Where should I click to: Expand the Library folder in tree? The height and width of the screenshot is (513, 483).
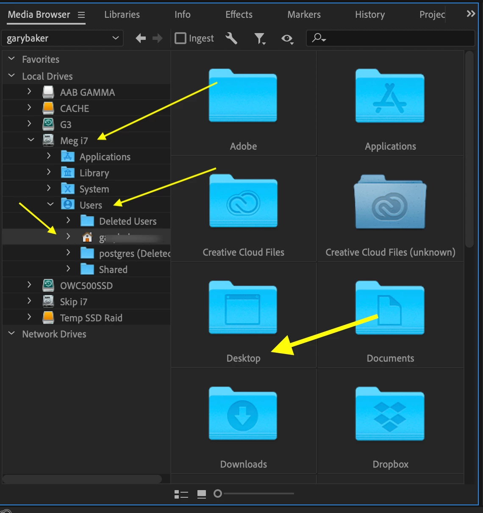[x=48, y=172]
